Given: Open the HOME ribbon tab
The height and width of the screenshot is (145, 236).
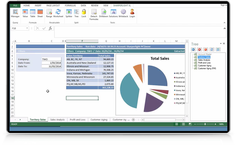Looking at the screenshot, I should coord(26,6).
